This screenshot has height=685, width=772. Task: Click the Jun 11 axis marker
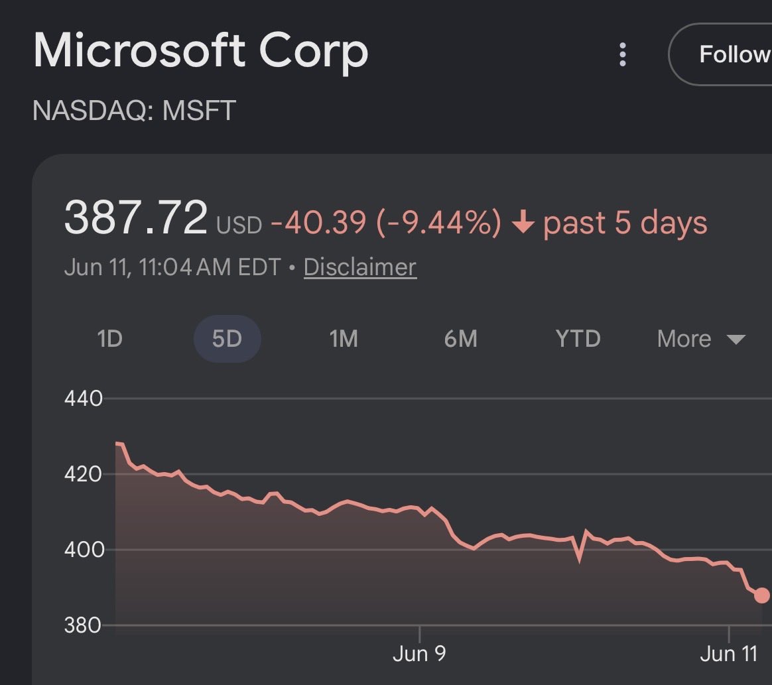[x=728, y=654]
